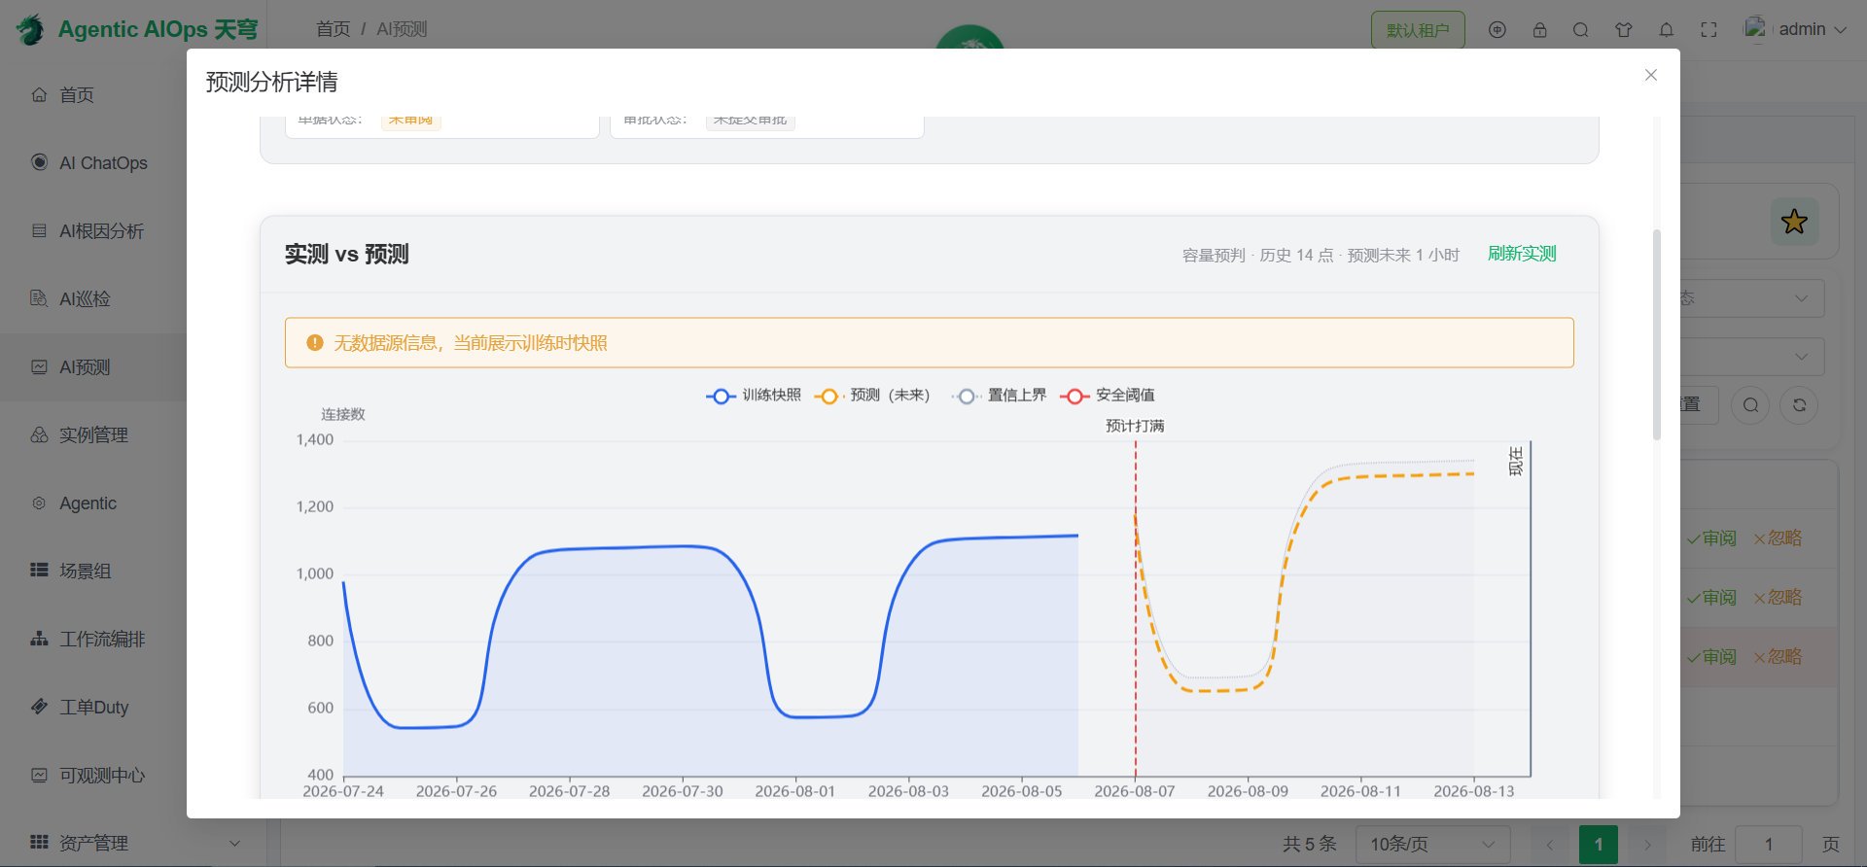Click the round search button behind the dialog

click(x=1750, y=405)
